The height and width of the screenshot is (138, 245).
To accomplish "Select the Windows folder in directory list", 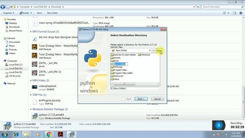I will (144, 55).
